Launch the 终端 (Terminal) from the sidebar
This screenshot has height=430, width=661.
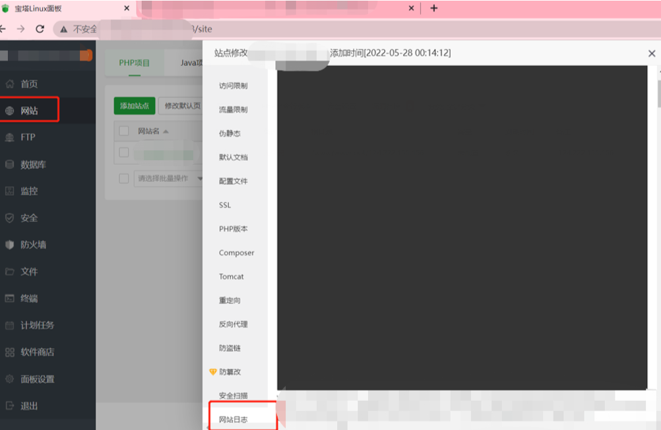pos(30,298)
